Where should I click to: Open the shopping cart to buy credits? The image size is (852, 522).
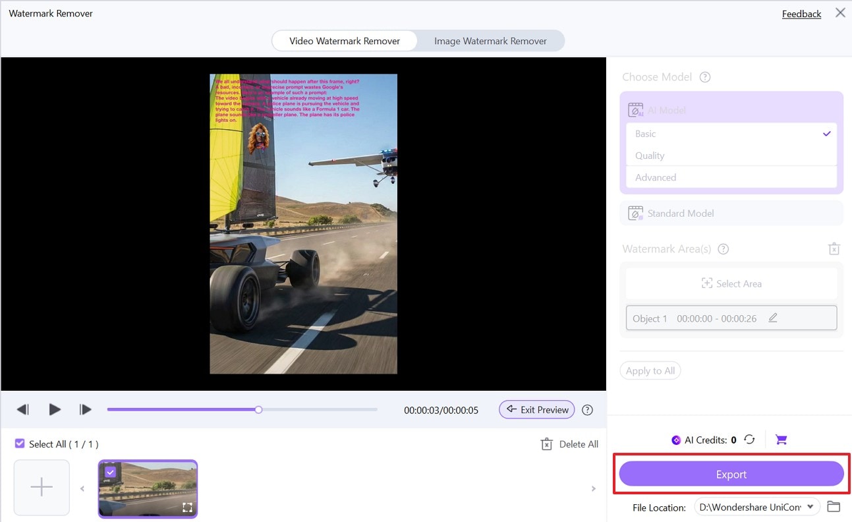tap(781, 440)
